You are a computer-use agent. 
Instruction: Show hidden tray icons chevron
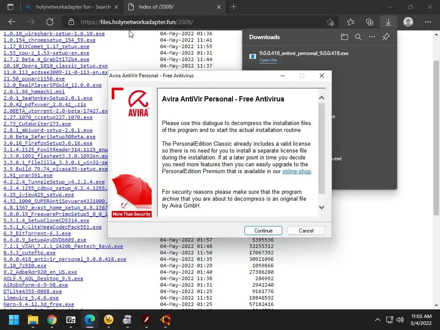(x=378, y=320)
